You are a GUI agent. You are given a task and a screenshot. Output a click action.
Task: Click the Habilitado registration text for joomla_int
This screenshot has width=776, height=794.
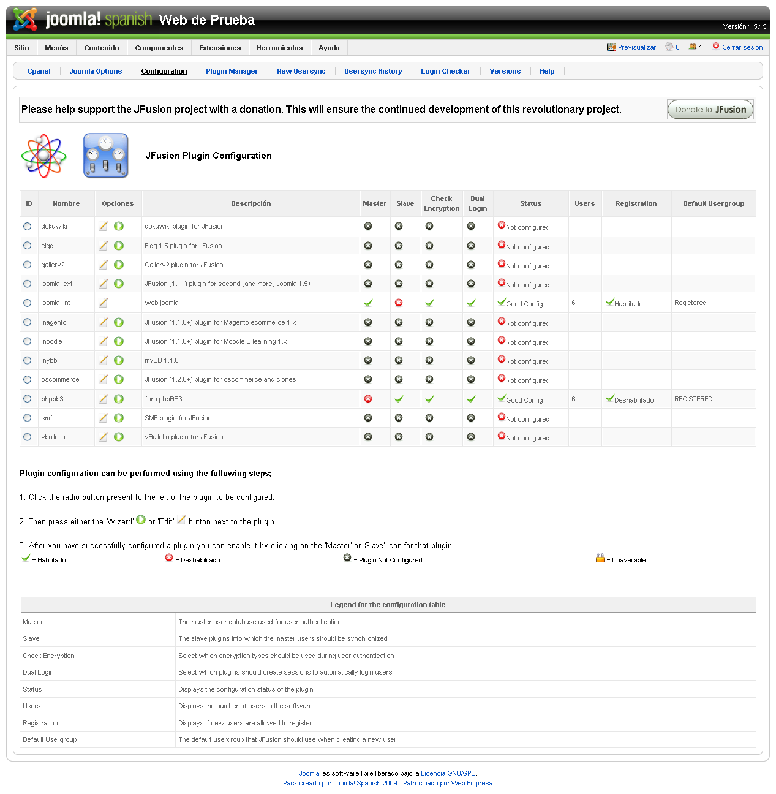tap(628, 304)
